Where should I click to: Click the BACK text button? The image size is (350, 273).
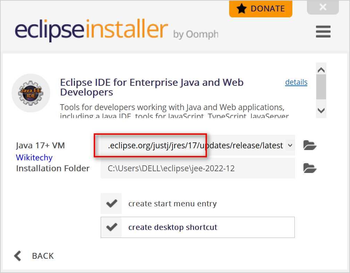coord(43,256)
